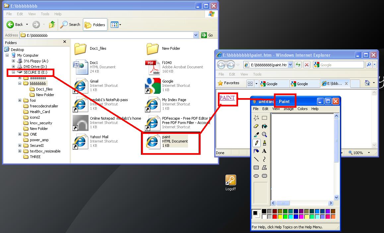Select the Text tool in Paint
Viewport: 384px width, 233px height.
[265, 151]
